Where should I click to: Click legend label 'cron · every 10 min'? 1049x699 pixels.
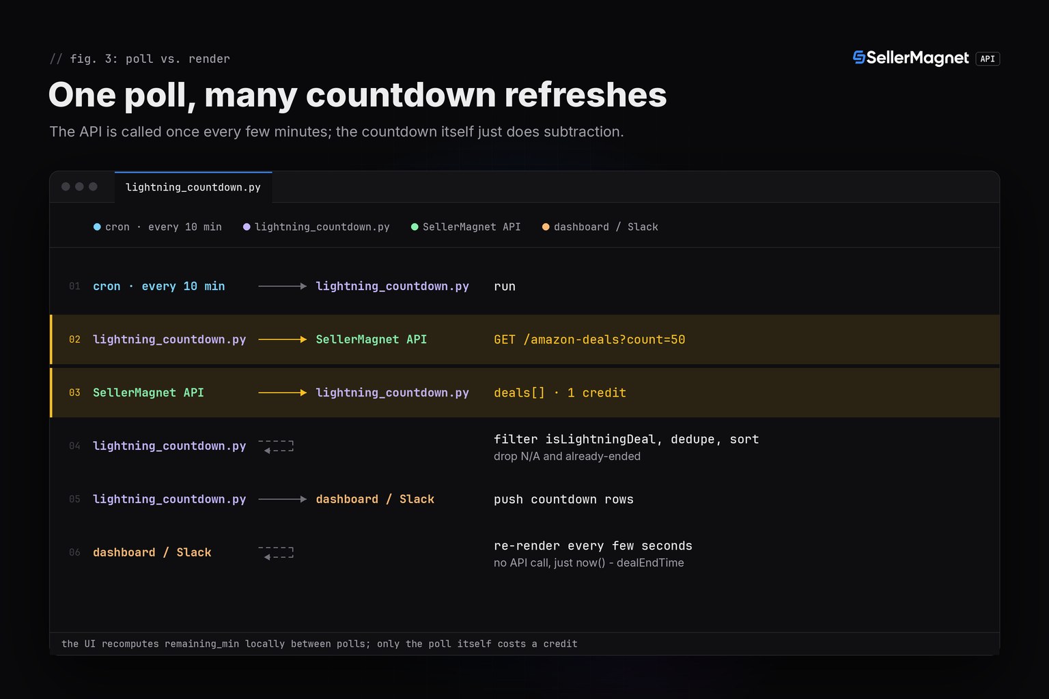coord(163,227)
